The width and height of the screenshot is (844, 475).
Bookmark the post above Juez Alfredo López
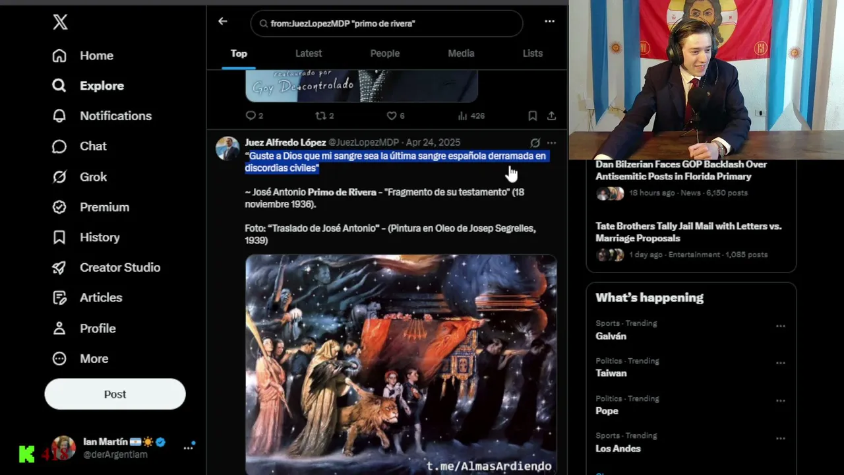[x=532, y=115]
